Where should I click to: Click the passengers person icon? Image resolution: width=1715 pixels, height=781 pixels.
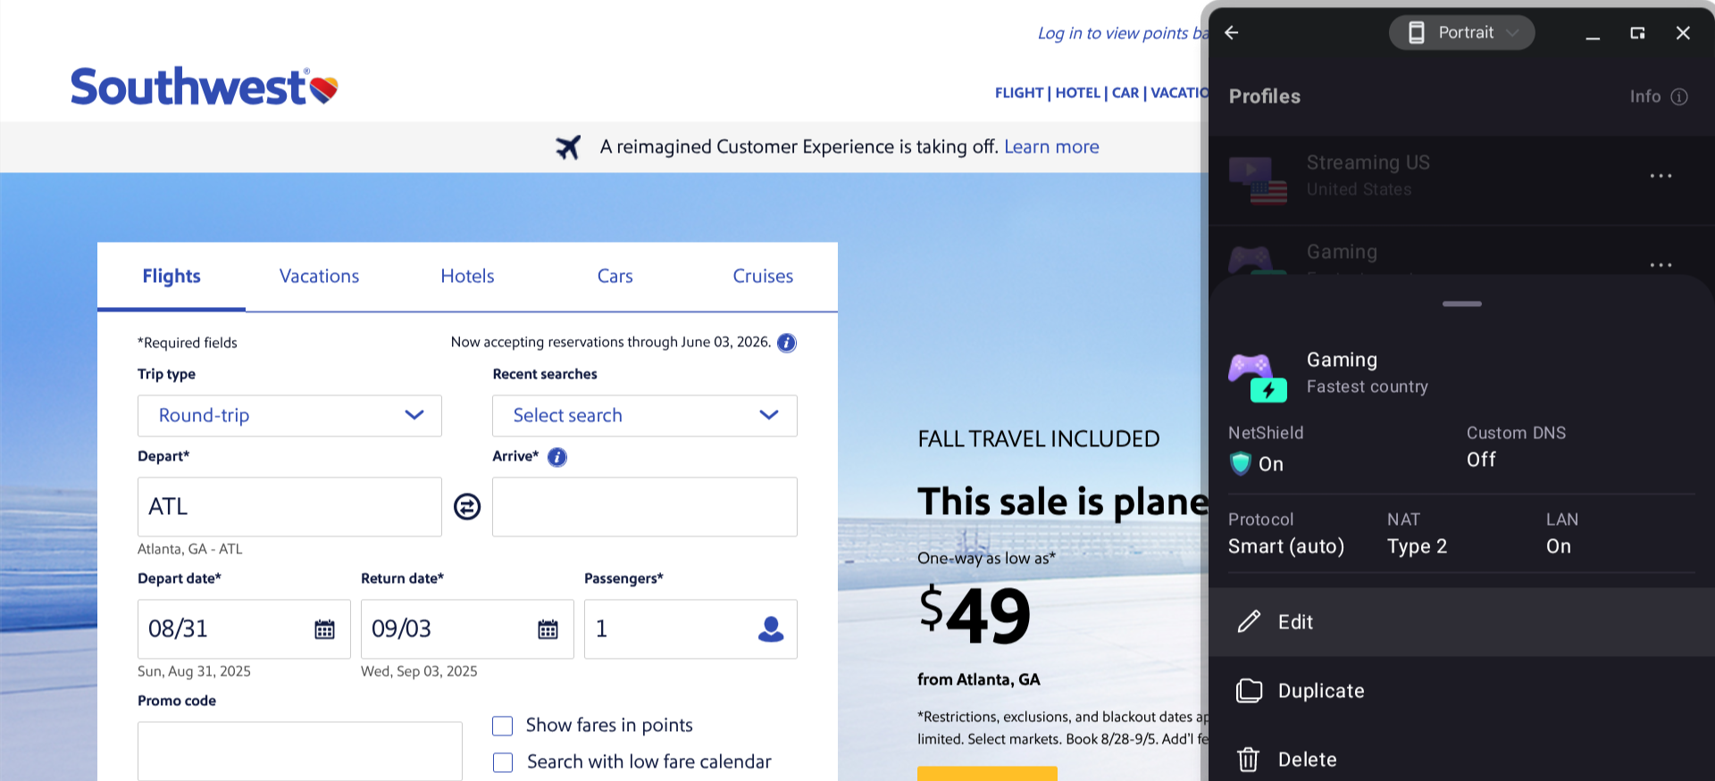(770, 629)
